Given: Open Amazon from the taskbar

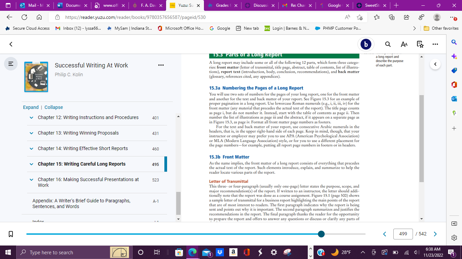Looking at the screenshot, I should click(x=233, y=252).
